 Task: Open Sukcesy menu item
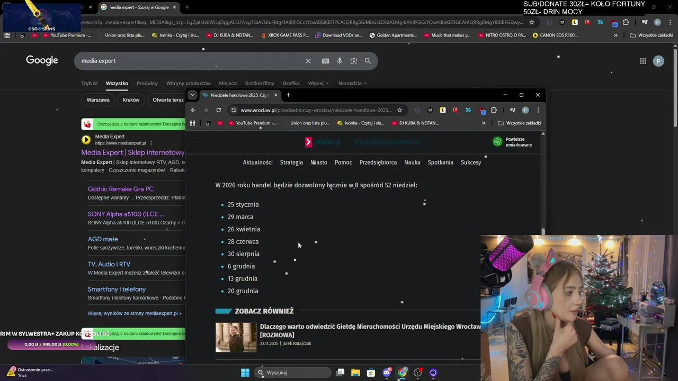[471, 162]
